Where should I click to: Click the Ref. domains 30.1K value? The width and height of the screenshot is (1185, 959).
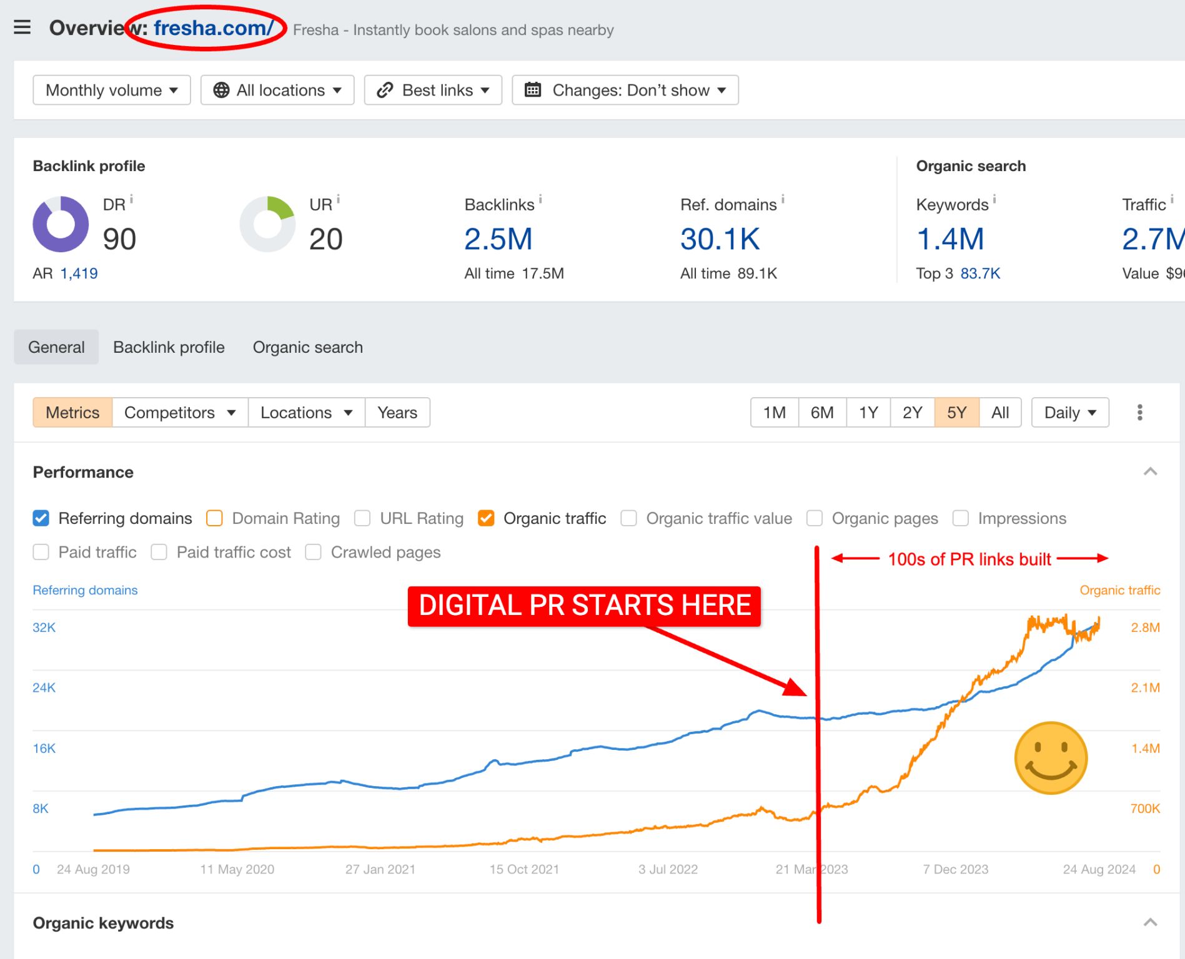tap(720, 239)
